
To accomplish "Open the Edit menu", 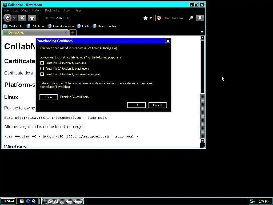I will click(x=15, y=10).
